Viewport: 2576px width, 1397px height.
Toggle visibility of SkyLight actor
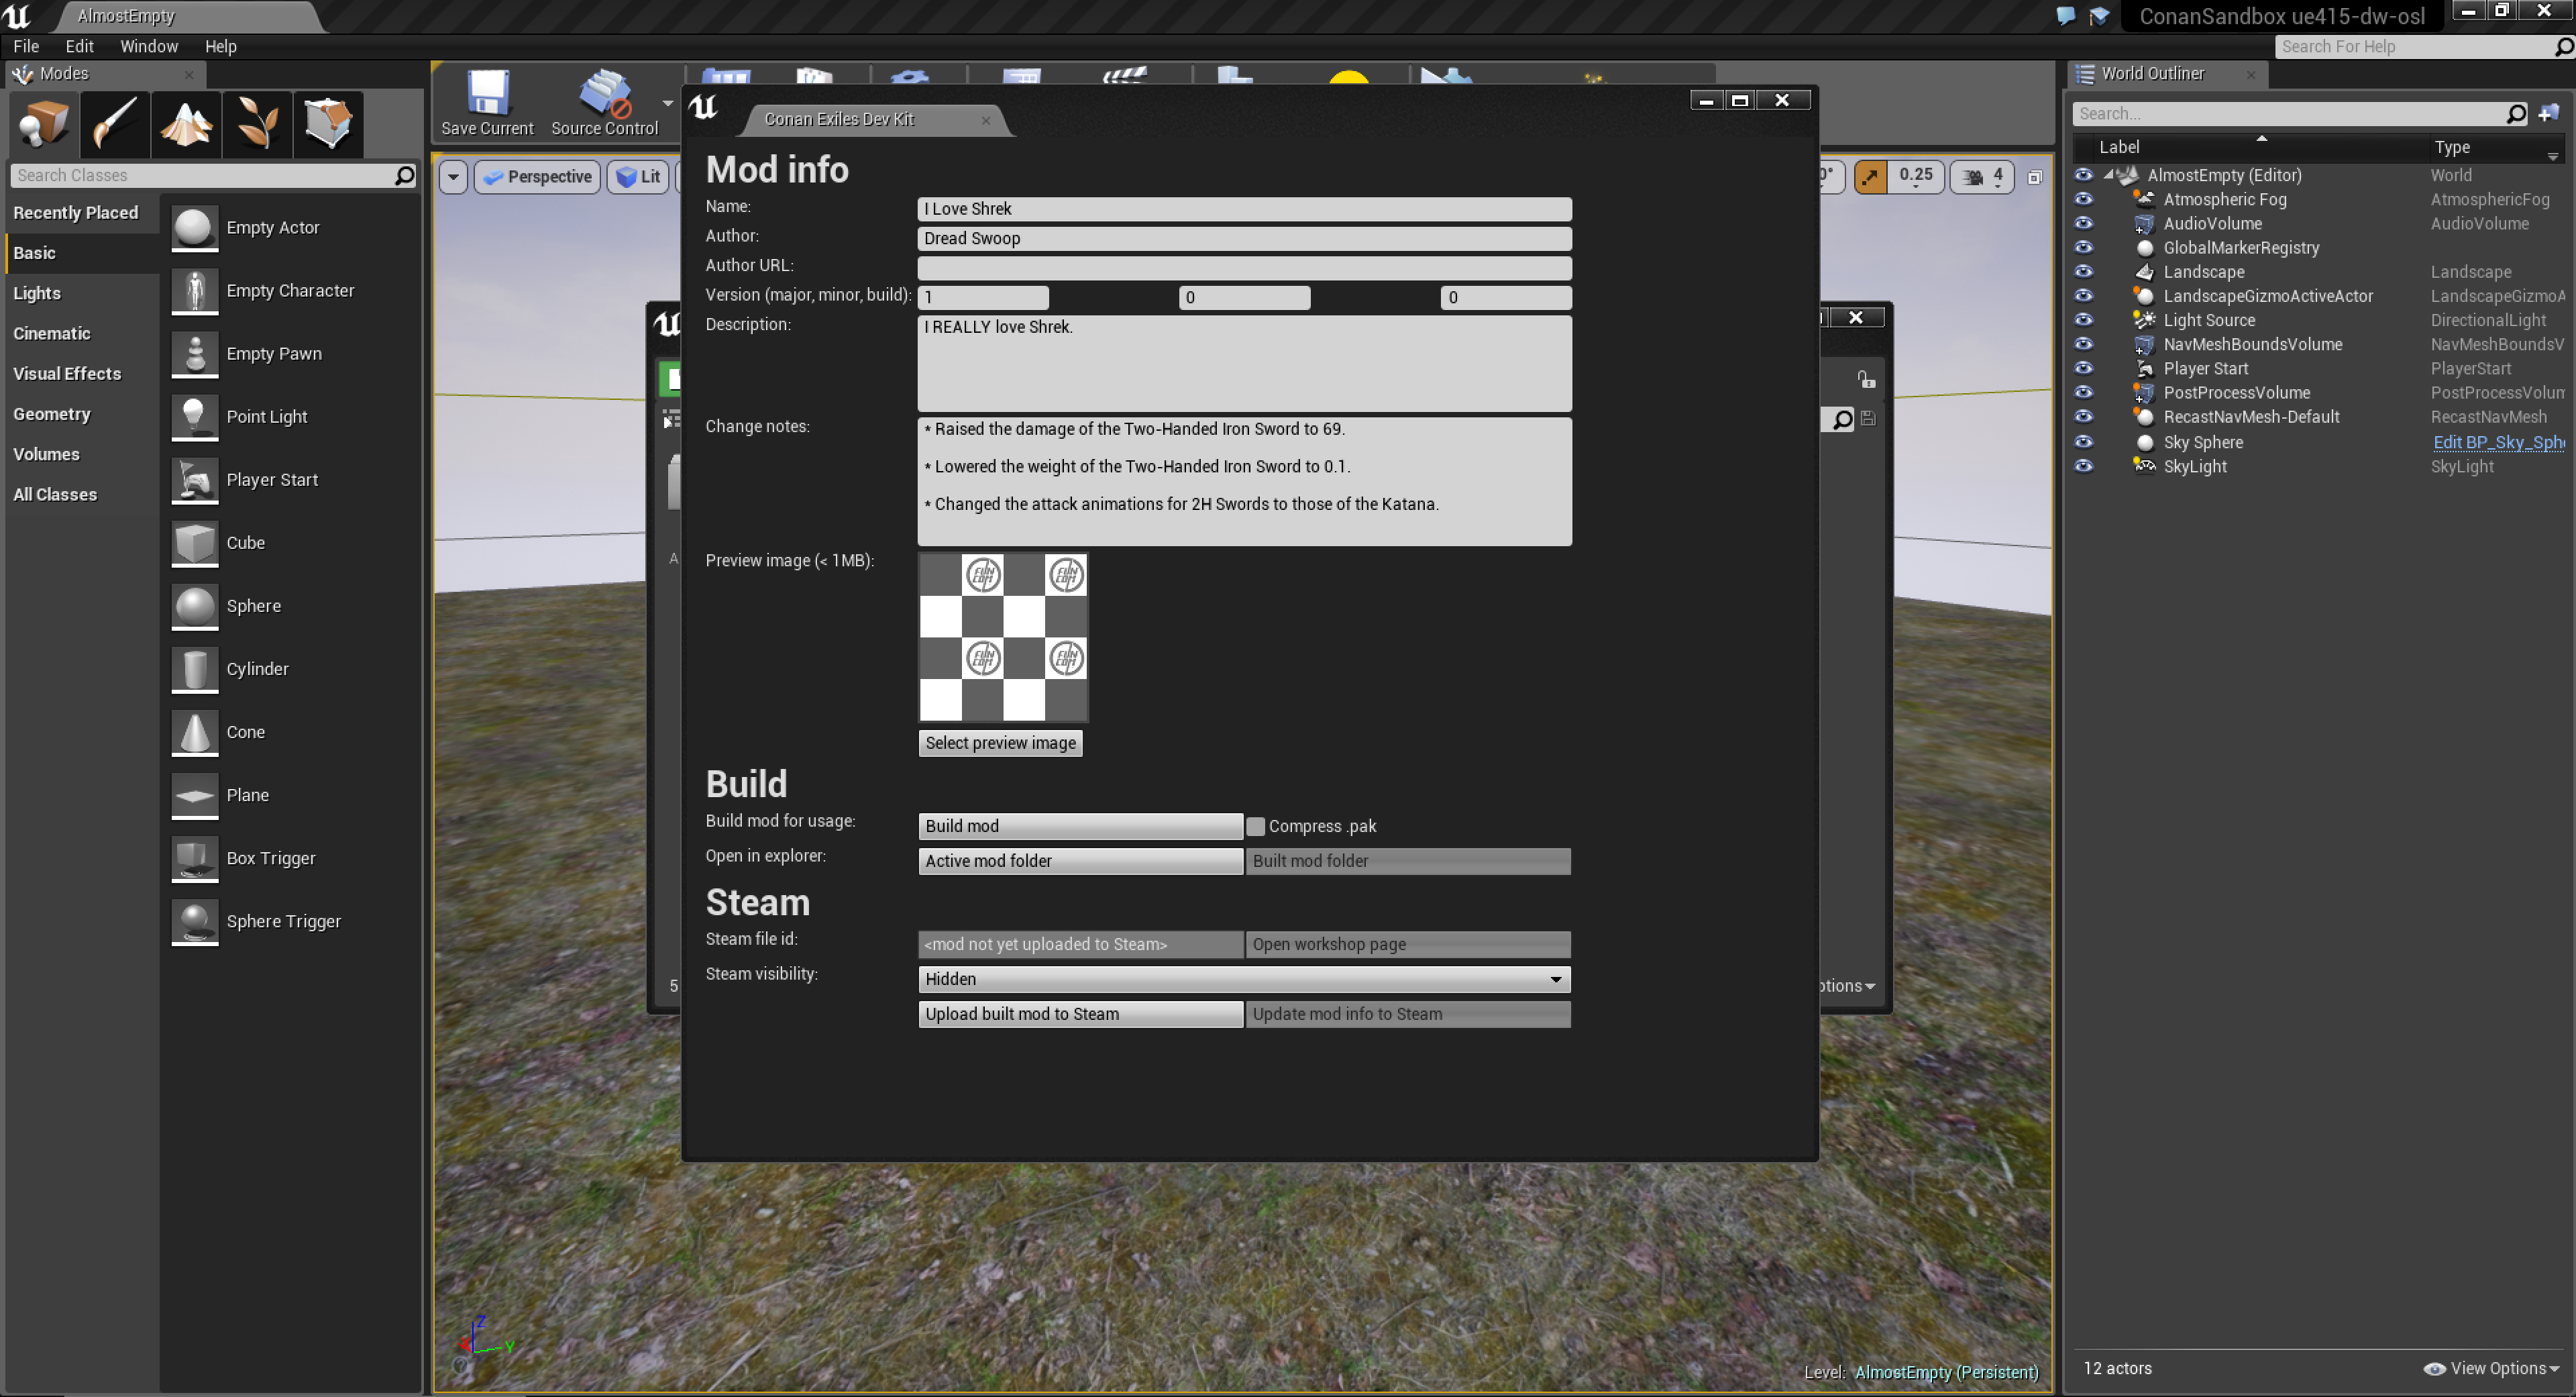(2083, 466)
